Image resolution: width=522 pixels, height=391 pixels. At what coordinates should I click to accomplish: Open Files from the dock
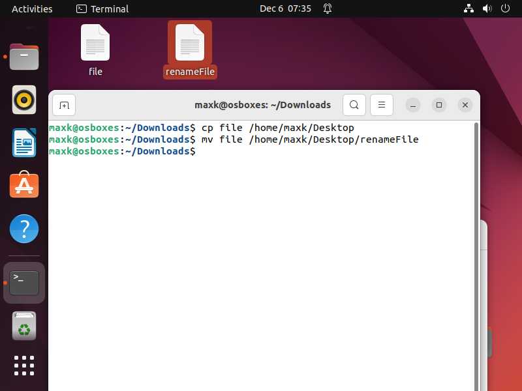[x=24, y=57]
